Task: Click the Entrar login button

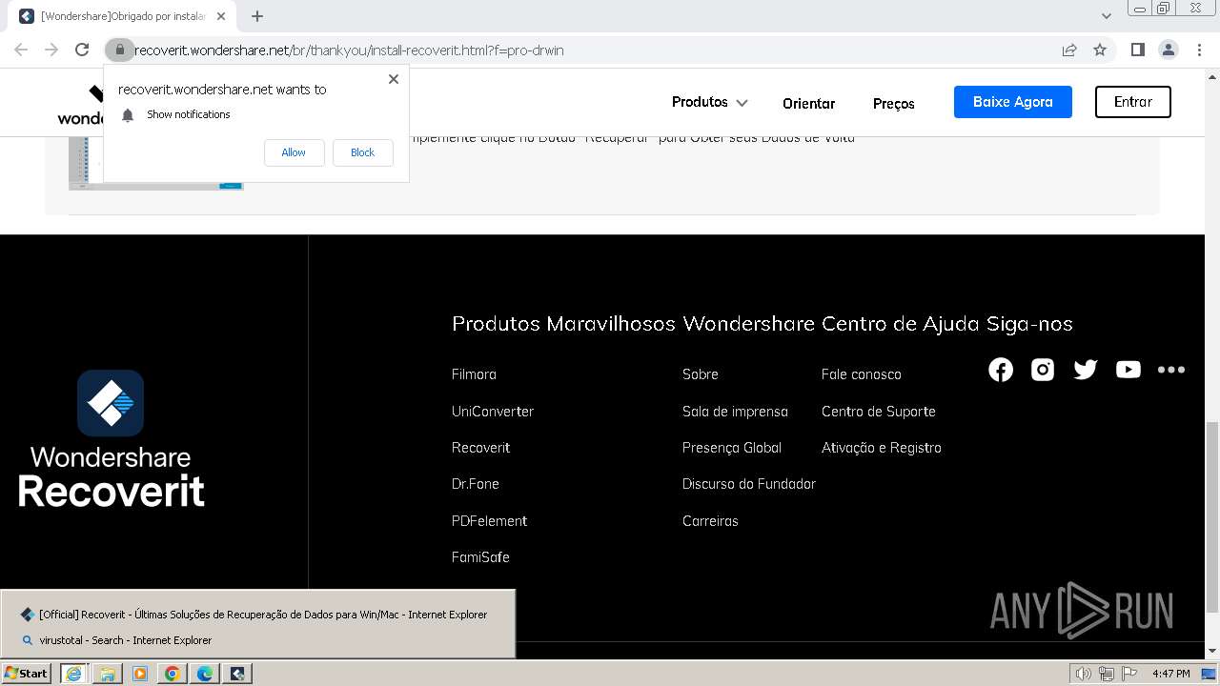Action: (1132, 102)
